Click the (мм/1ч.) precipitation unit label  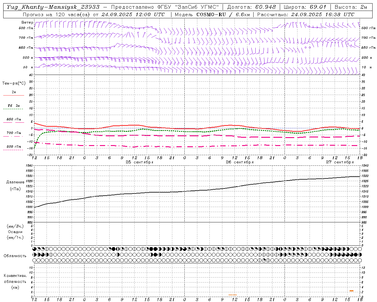pyautogui.click(x=15, y=237)
